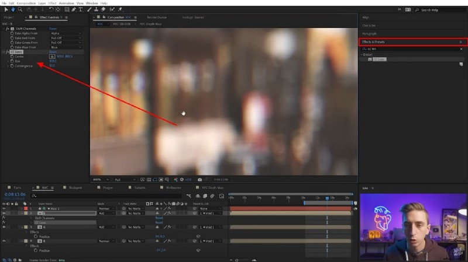Click the timeline layer search field
The width and height of the screenshot is (468, 262).
tap(106, 196)
